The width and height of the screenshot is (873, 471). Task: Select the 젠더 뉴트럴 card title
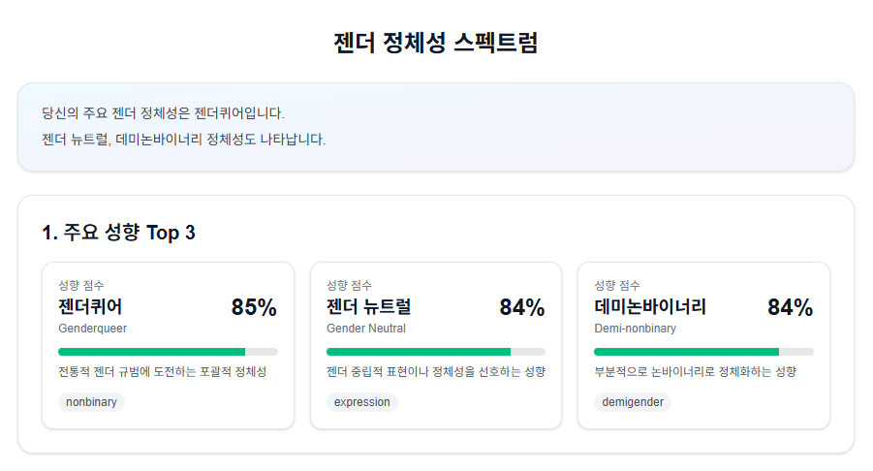point(368,307)
